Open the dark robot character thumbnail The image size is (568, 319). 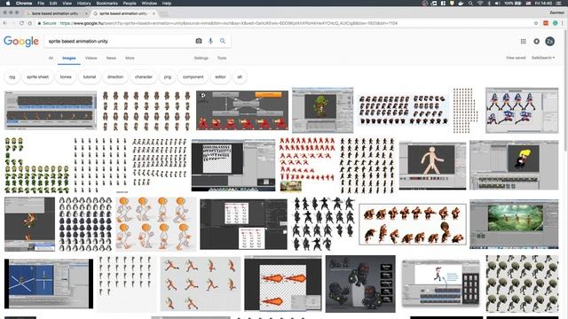[360, 284]
